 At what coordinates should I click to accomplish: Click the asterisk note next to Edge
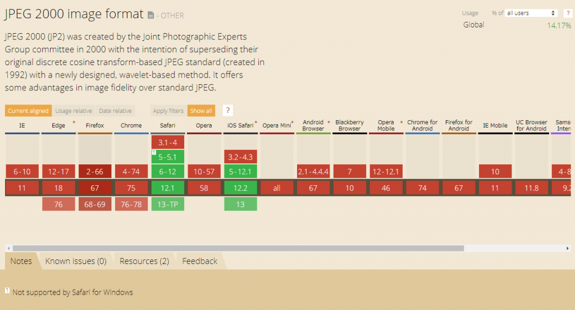tap(74, 122)
